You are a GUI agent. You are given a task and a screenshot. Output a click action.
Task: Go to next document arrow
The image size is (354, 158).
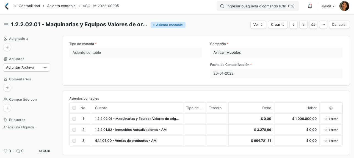pyautogui.click(x=303, y=25)
